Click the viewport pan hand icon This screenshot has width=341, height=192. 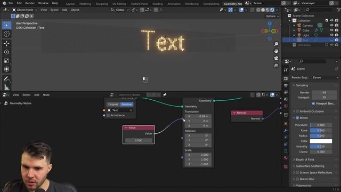(x=276, y=51)
